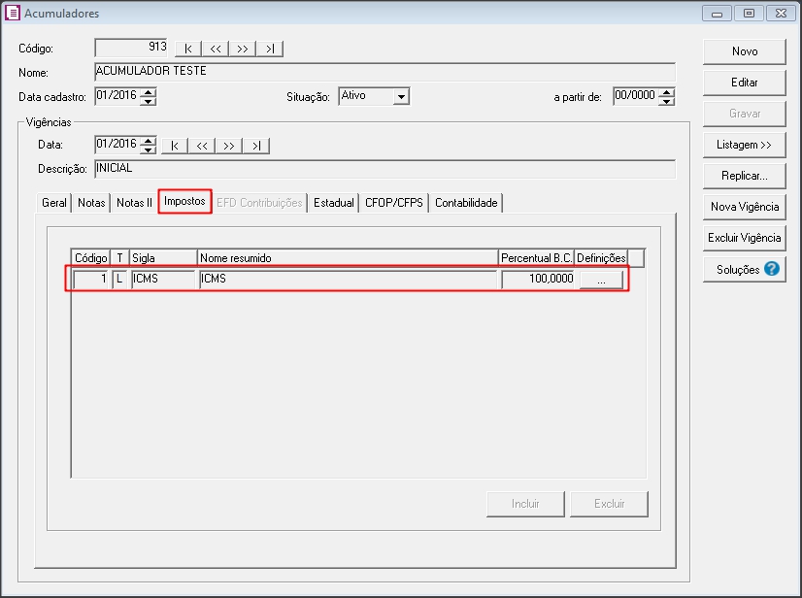Open the Situação dropdown

[x=401, y=97]
